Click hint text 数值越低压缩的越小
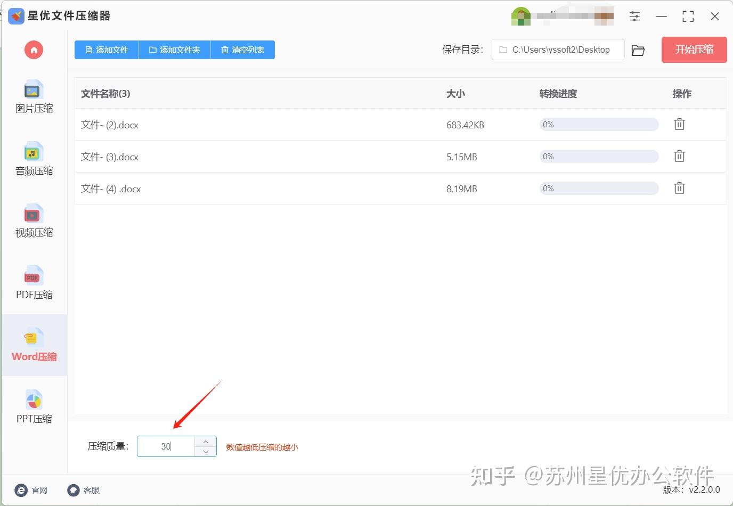This screenshot has width=733, height=506. pyautogui.click(x=262, y=447)
